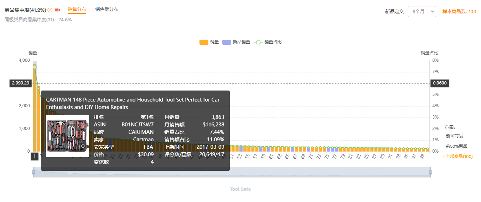Image resolution: width=481 pixels, height=202 pixels.
Task: Select the 销量分布 tab
Action: tap(77, 10)
